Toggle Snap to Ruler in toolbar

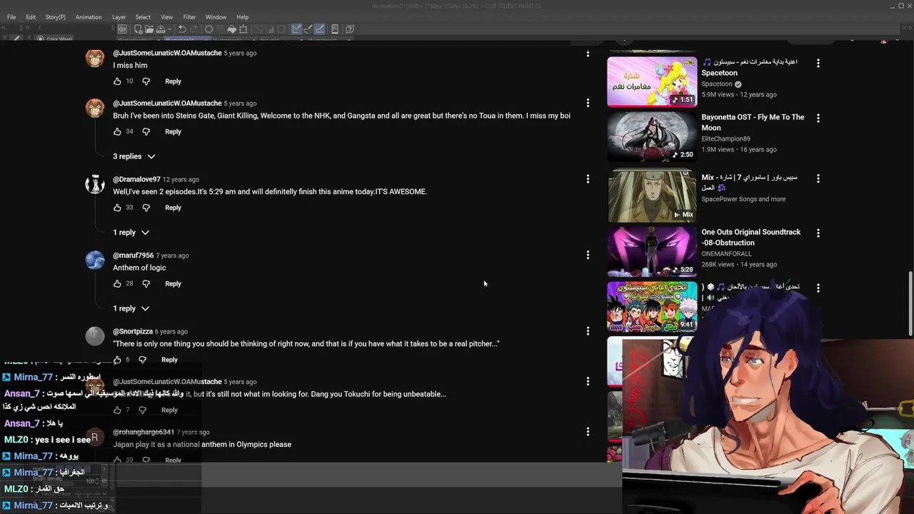(296, 29)
